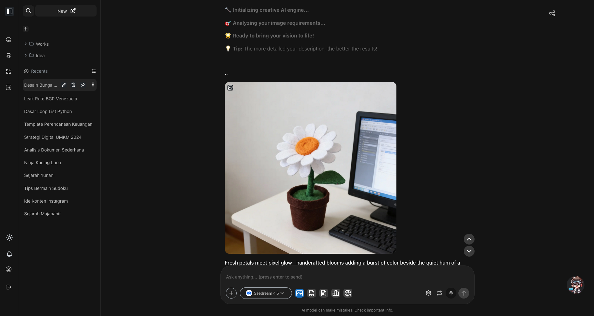Click the share icon at top right
Viewport: 594px width, 316px height.
tap(552, 13)
